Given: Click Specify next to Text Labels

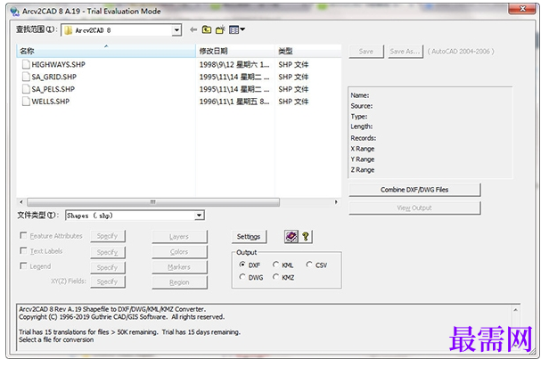Looking at the screenshot, I should tap(108, 252).
